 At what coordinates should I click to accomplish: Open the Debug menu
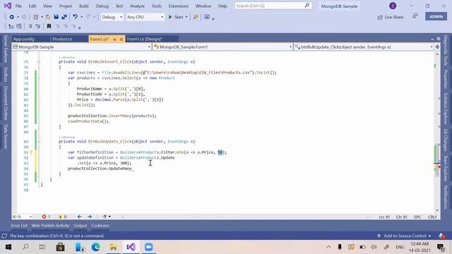pos(102,6)
